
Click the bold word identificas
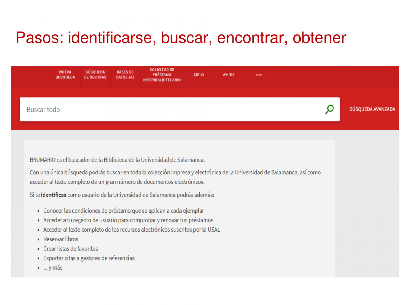coord(54,195)
